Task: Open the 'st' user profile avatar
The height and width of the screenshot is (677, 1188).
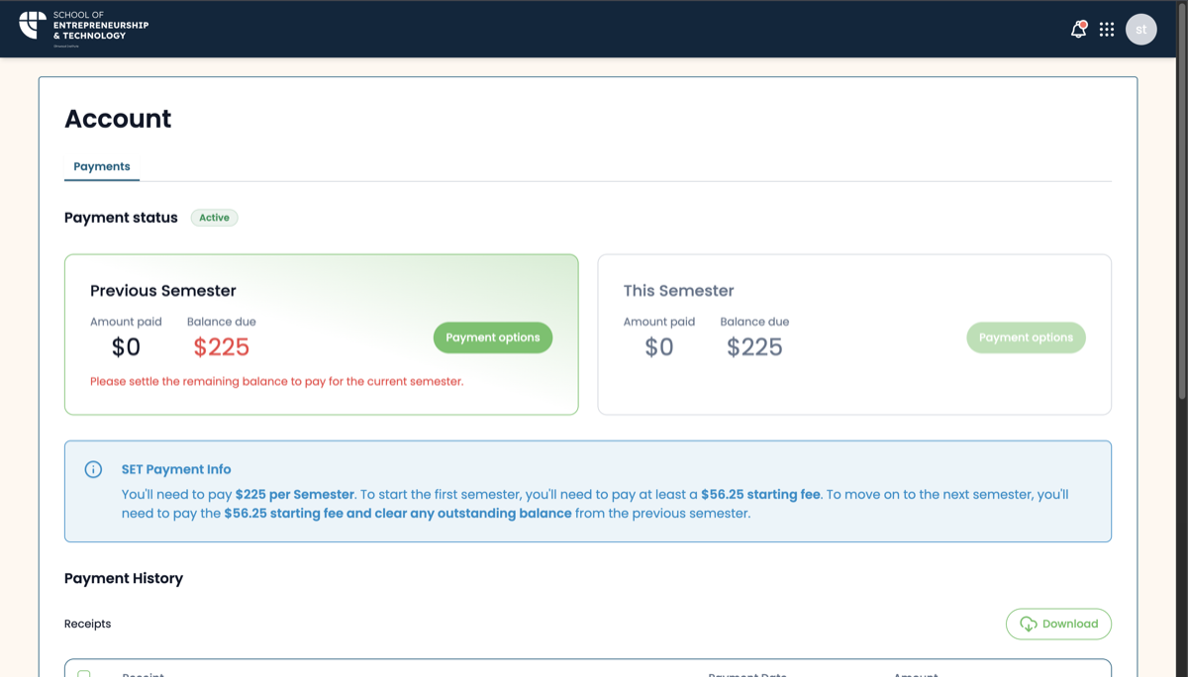Action: pos(1140,30)
